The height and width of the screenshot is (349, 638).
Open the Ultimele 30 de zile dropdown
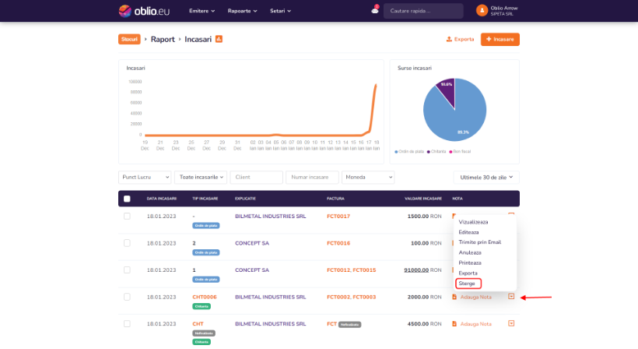486,178
